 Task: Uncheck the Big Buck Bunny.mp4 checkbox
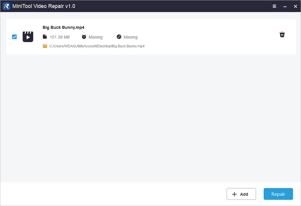(14, 37)
